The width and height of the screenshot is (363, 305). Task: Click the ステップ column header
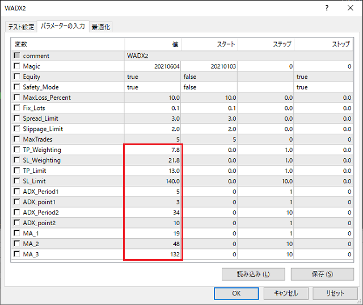tap(266, 44)
